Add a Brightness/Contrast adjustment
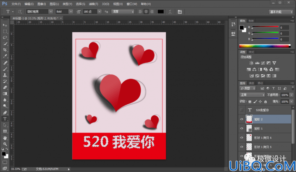 tap(251, 63)
